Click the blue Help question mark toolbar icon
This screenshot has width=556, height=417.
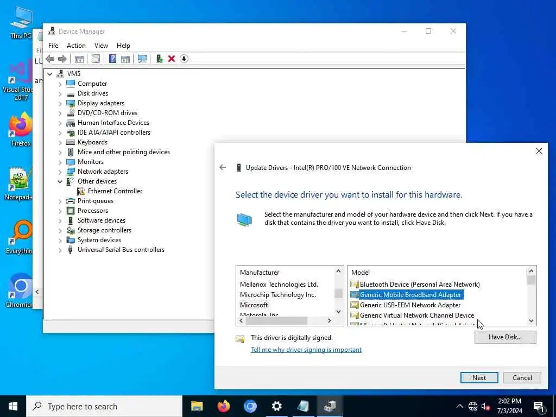112,59
